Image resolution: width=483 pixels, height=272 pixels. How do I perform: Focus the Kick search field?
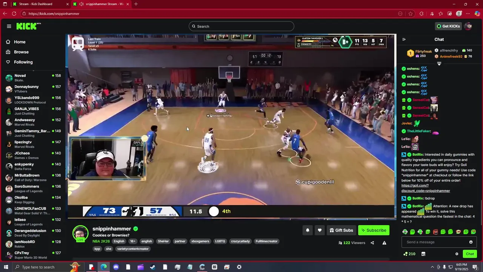241,26
